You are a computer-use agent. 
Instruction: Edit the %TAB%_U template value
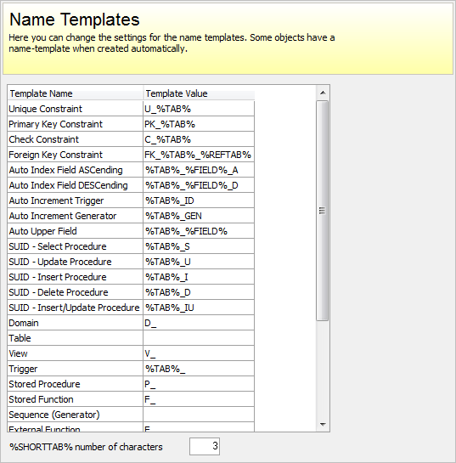[x=199, y=262]
